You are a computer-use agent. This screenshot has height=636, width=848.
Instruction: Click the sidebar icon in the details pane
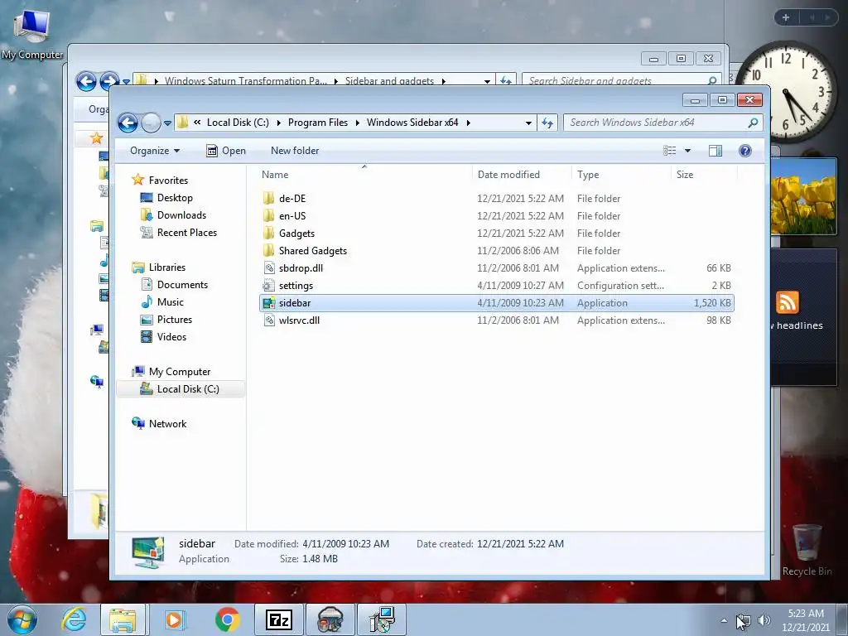148,552
